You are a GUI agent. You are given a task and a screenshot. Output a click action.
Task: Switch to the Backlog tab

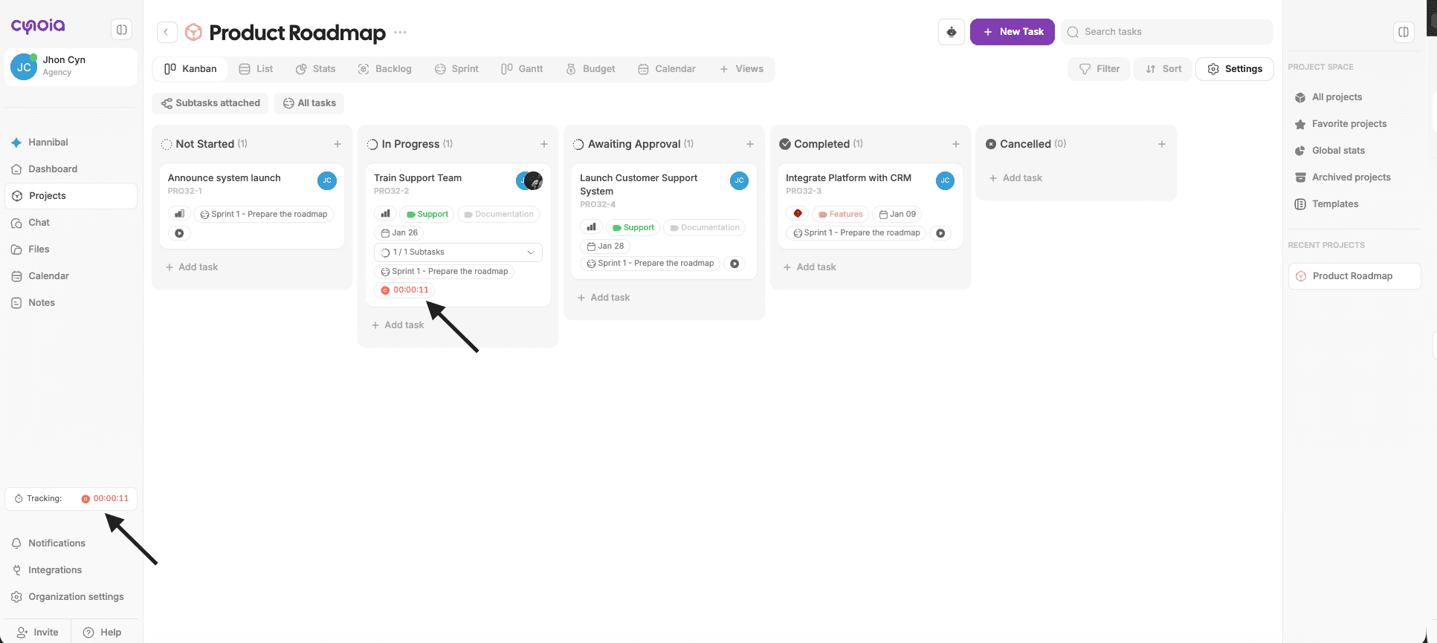click(x=384, y=69)
